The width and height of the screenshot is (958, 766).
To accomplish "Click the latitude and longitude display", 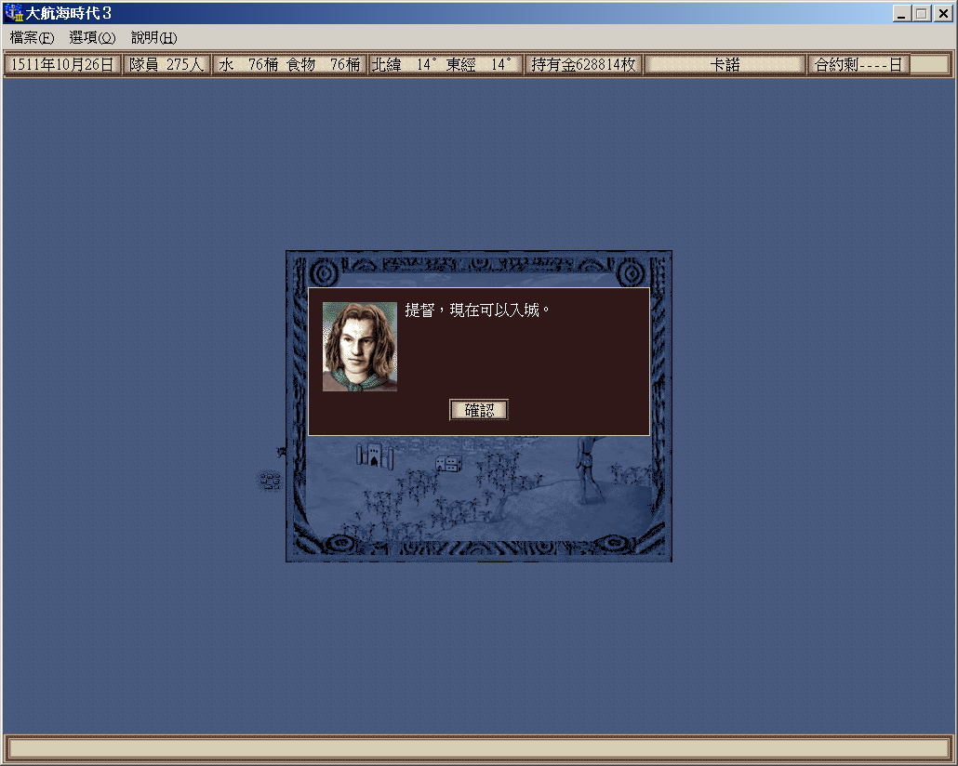I will [x=443, y=64].
